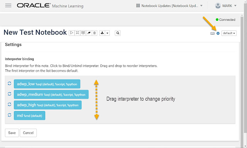This screenshot has height=148, width=247.
Task: Toggle output display with the book icon
Action: [83, 33]
